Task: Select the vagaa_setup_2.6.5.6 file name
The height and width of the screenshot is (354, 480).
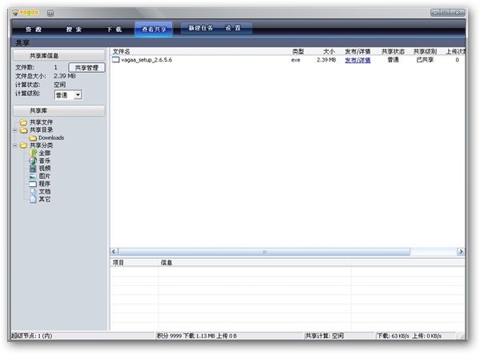Action: 146,60
